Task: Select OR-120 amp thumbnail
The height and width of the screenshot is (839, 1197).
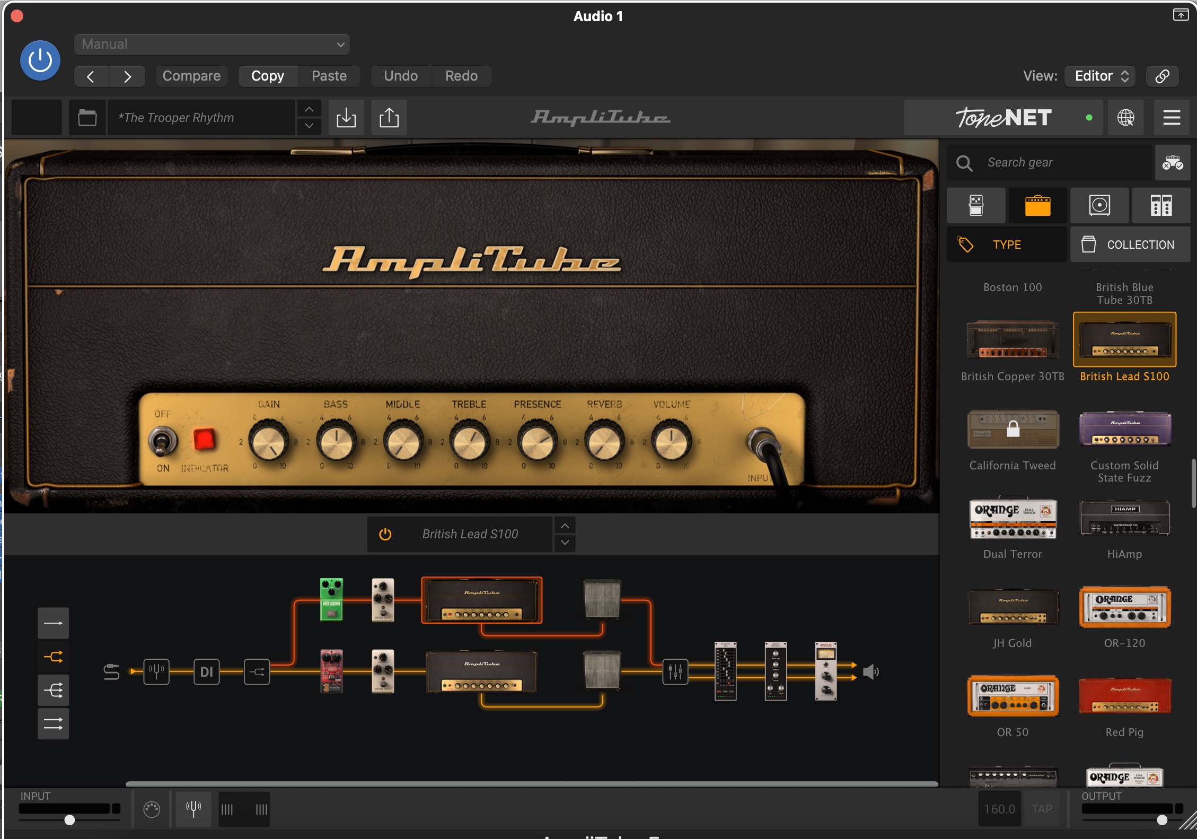Action: (1124, 608)
